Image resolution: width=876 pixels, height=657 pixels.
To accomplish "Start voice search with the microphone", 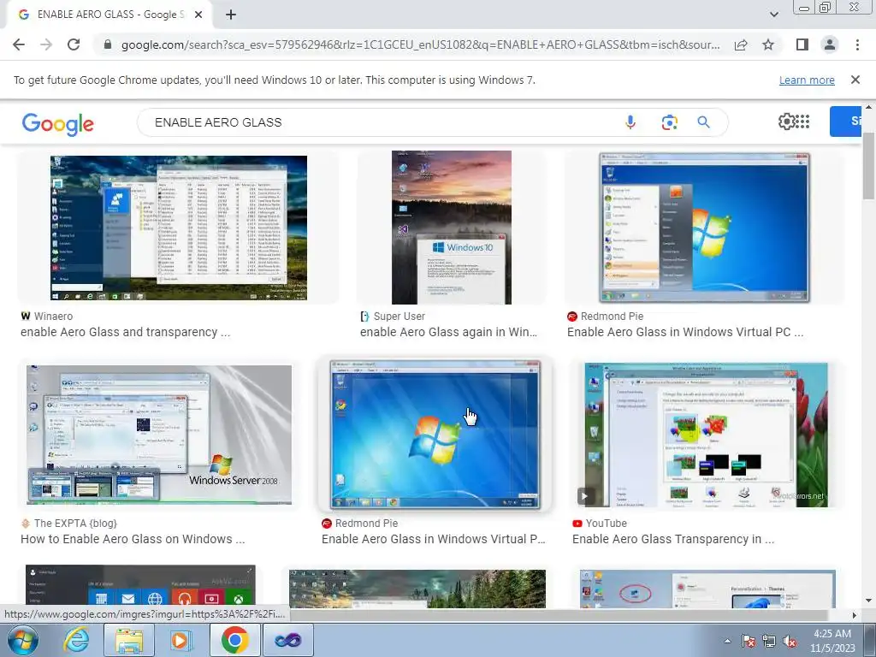I will pos(630,122).
